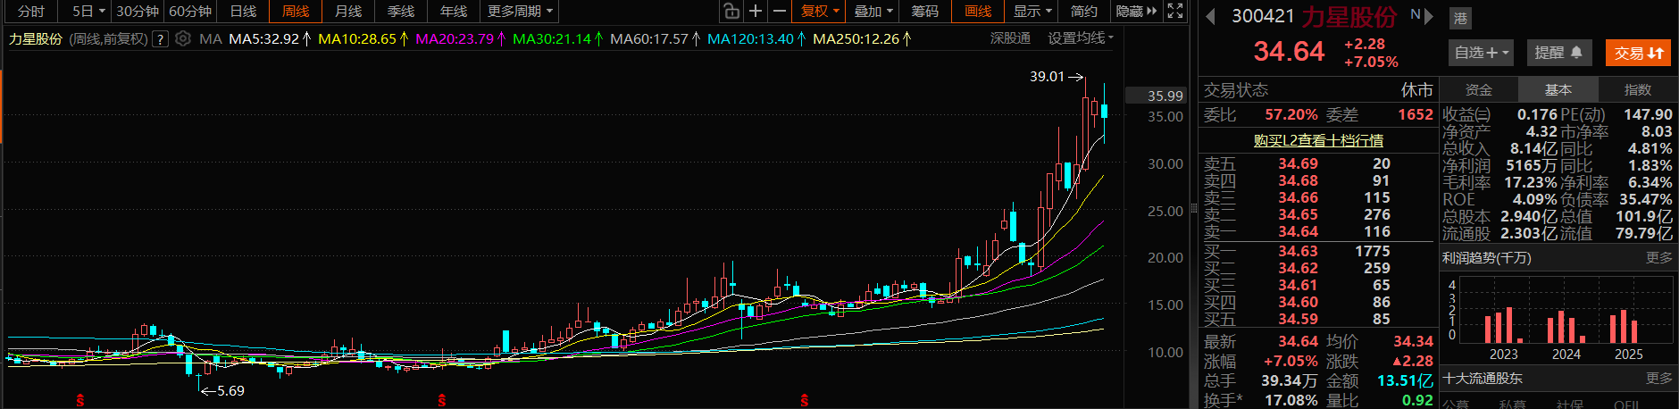Click the 35.99 axis price tag
Image resolution: width=1679 pixels, height=409 pixels.
coord(1165,96)
